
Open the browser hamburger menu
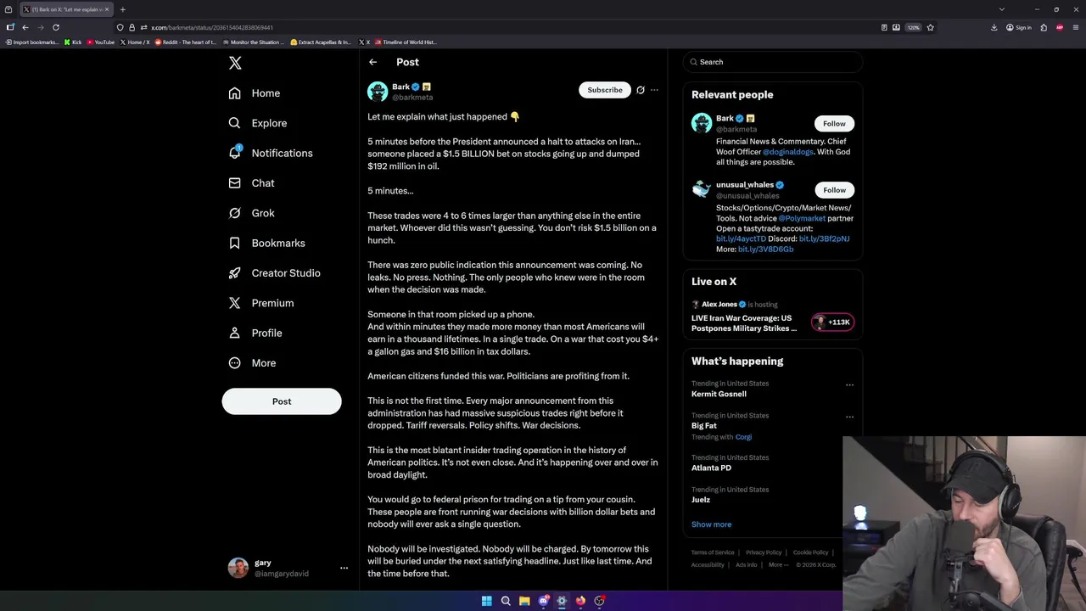click(1076, 27)
